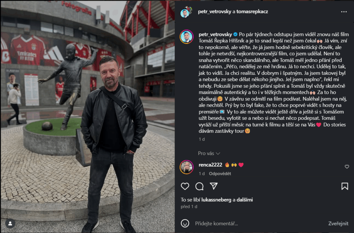The height and width of the screenshot is (233, 354).
Task: Open renca2222 profile picture
Action: coord(186,167)
